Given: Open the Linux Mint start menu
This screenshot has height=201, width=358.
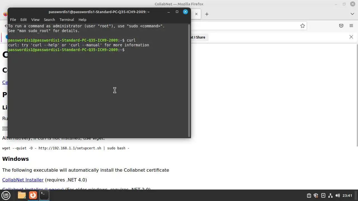Looking at the screenshot, I should (6, 195).
